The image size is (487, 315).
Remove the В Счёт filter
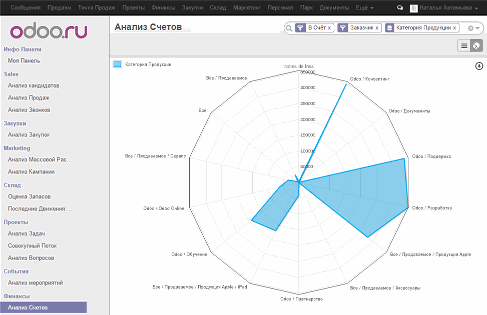pyautogui.click(x=329, y=28)
